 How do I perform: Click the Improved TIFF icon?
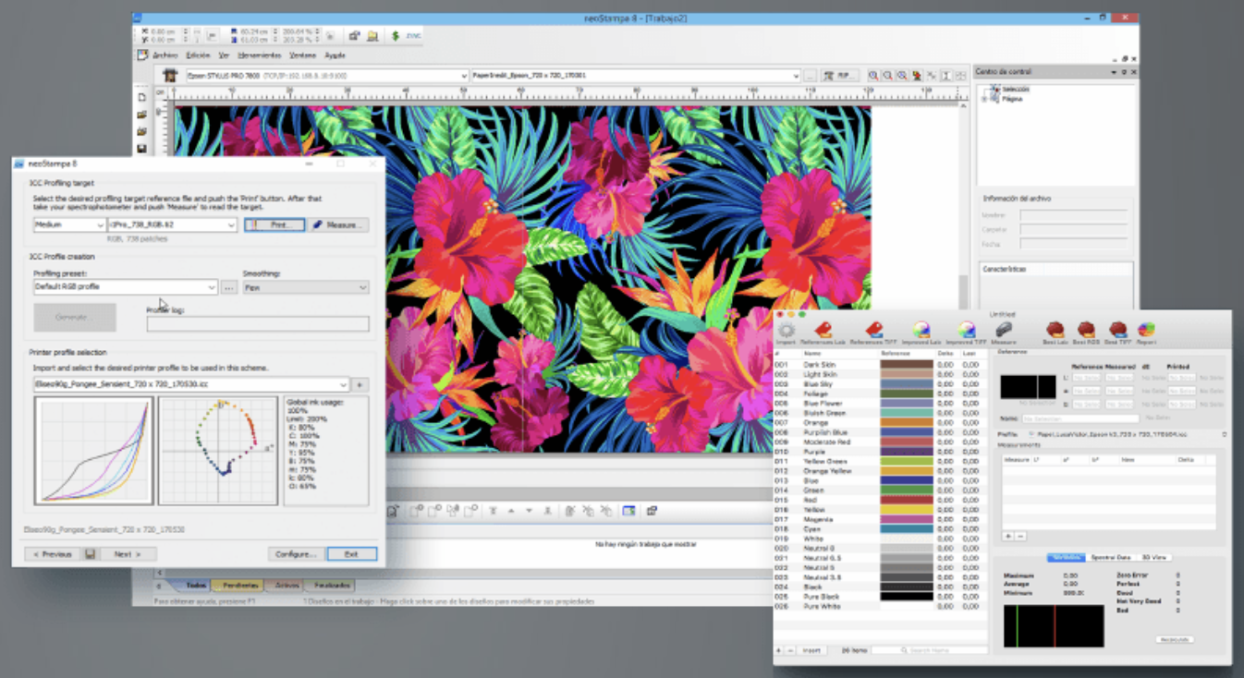pyautogui.click(x=966, y=330)
